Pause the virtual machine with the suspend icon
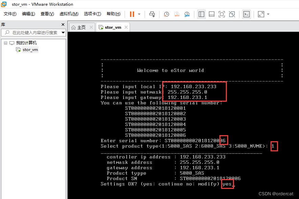The width and height of the screenshot is (299, 199). pyautogui.click(x=132, y=14)
